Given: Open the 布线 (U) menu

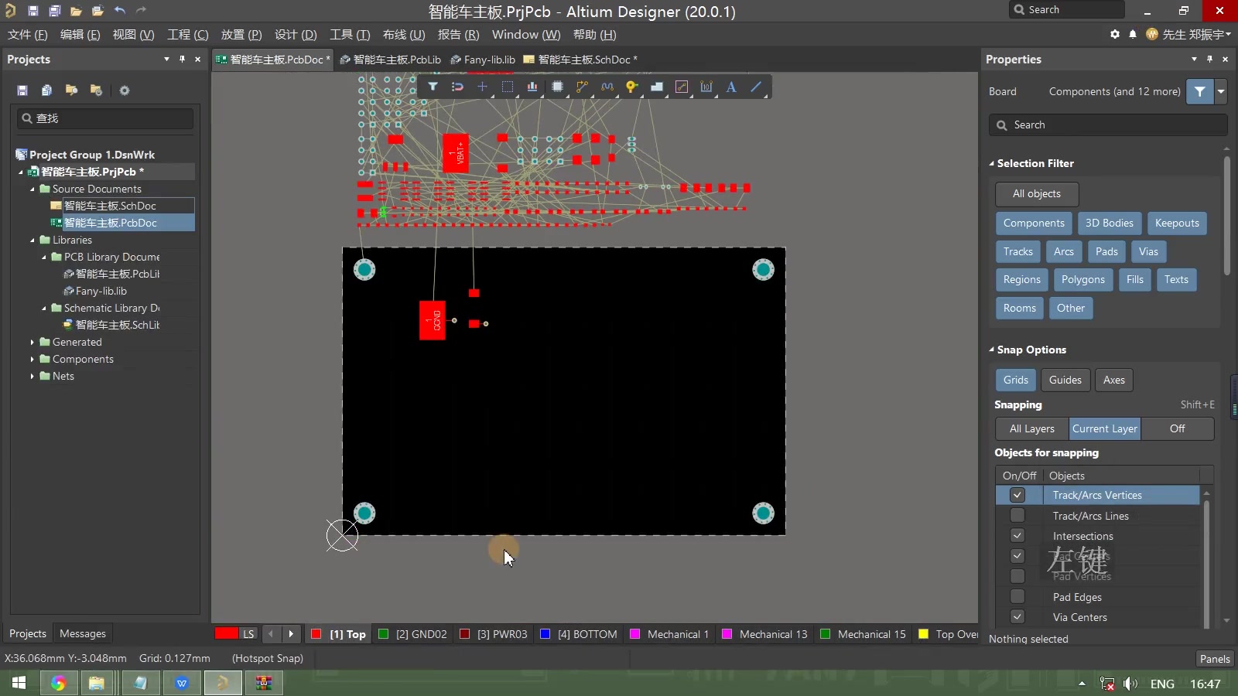Looking at the screenshot, I should pyautogui.click(x=404, y=35).
